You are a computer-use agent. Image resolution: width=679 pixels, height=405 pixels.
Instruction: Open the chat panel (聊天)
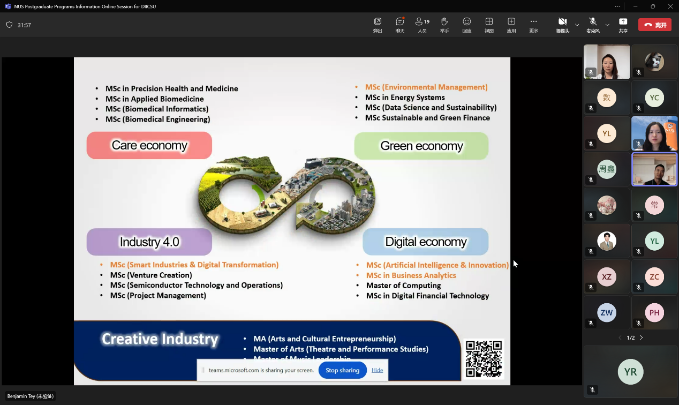(x=399, y=24)
